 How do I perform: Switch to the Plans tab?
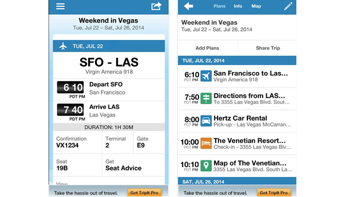219,6
